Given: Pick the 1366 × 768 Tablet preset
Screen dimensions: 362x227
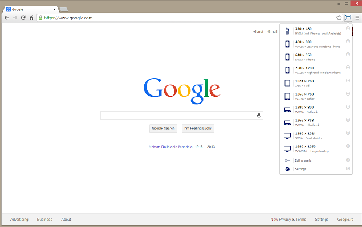Looking at the screenshot, I should (316, 96).
